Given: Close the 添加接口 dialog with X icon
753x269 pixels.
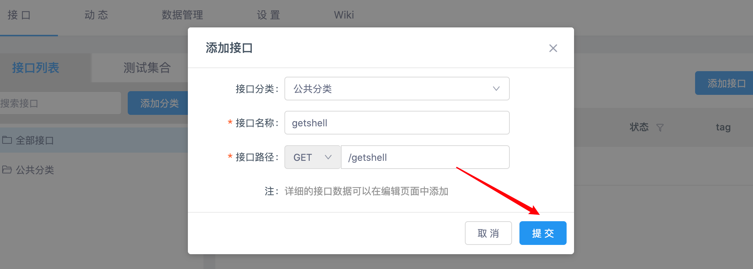Looking at the screenshot, I should (553, 48).
